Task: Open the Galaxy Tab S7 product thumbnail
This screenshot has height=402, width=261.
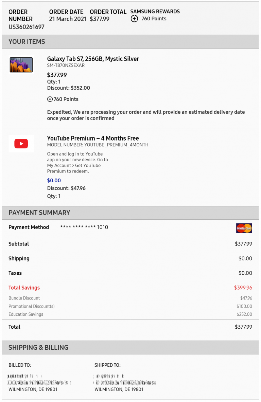Action: point(21,65)
